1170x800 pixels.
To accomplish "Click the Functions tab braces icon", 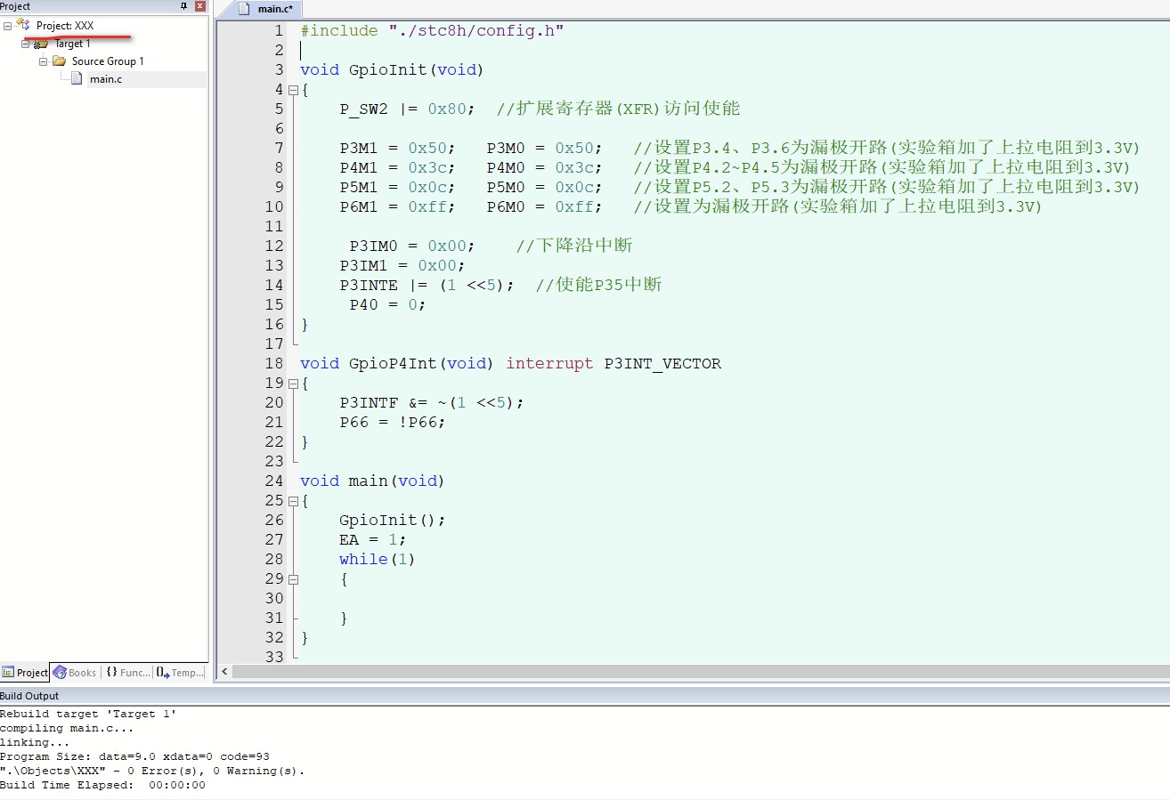I will [112, 673].
